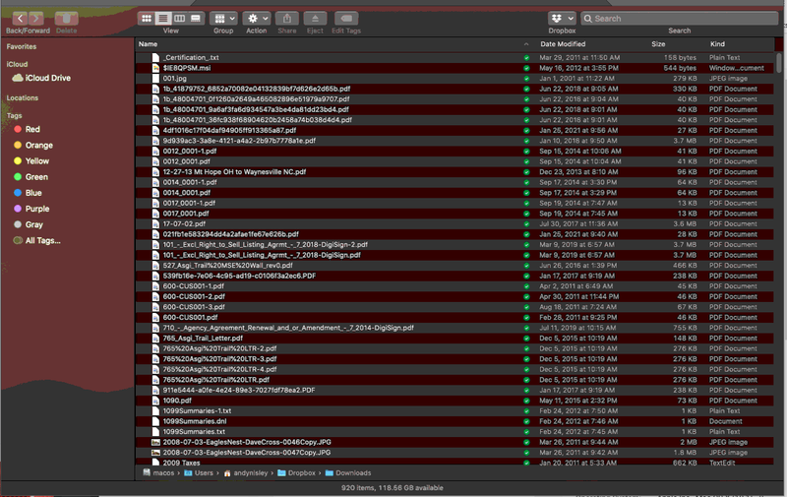Switch to gallery view layout
Viewport: 787px width, 497px height.
coord(196,19)
